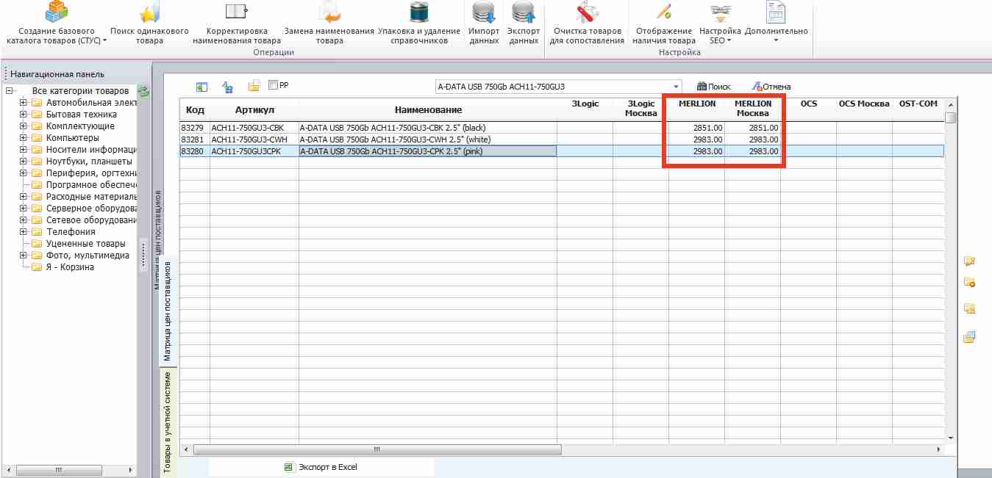The height and width of the screenshot is (478, 992).
Task: Launch Поиск одинакового товара
Action: [x=149, y=23]
